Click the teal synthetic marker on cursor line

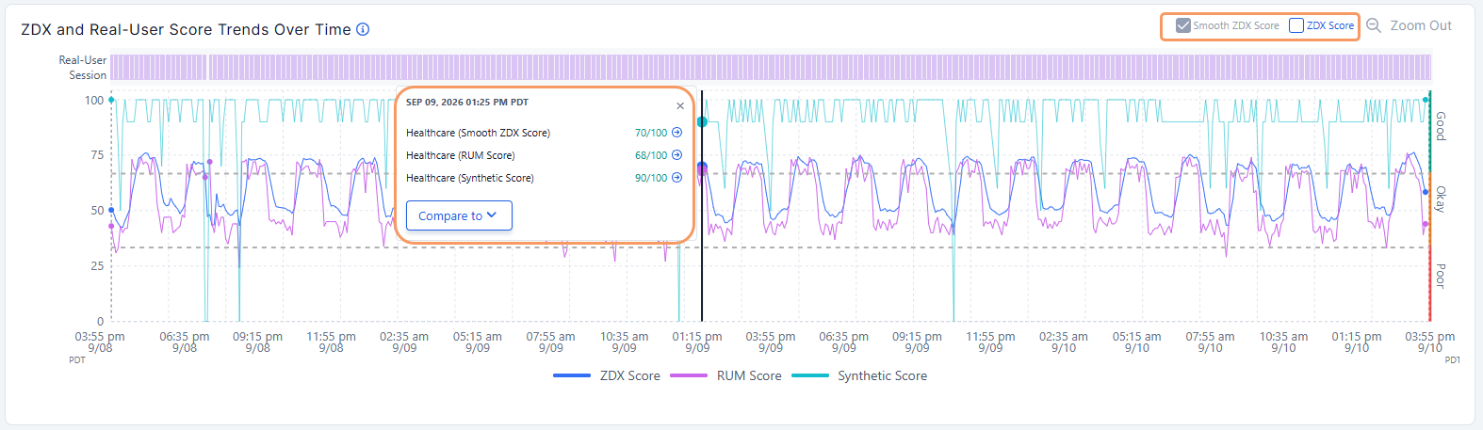point(702,121)
